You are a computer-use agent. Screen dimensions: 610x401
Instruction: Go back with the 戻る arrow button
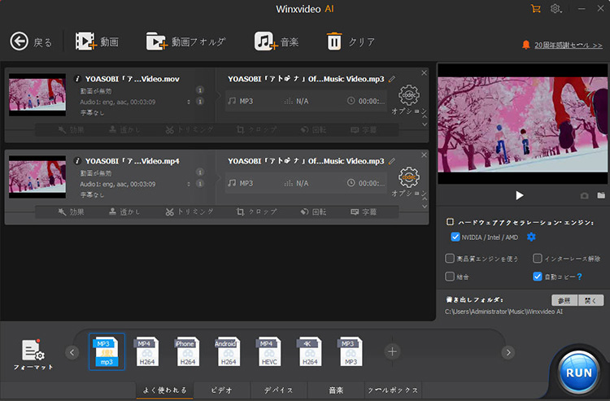[x=31, y=41]
